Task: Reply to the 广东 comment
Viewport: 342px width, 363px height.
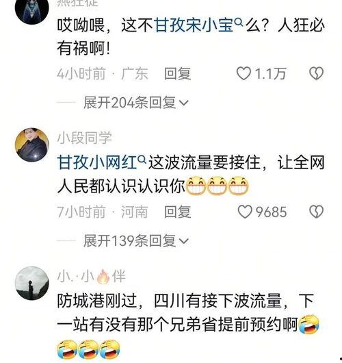Action: click(178, 74)
